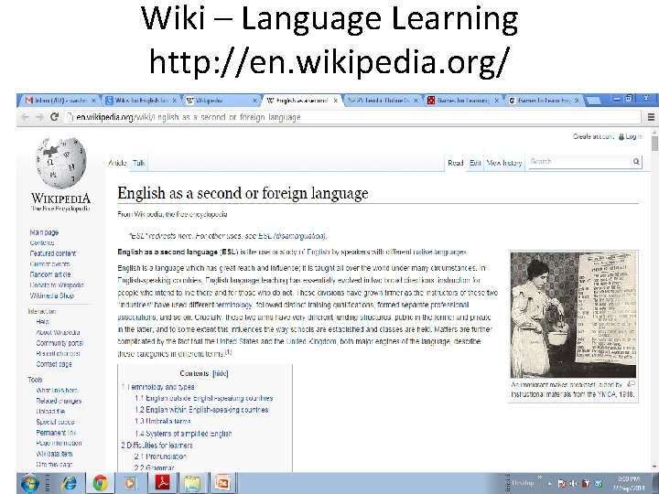Click the volume icon in system tray
Image resolution: width=659 pixels, height=494 pixels.
[573, 484]
